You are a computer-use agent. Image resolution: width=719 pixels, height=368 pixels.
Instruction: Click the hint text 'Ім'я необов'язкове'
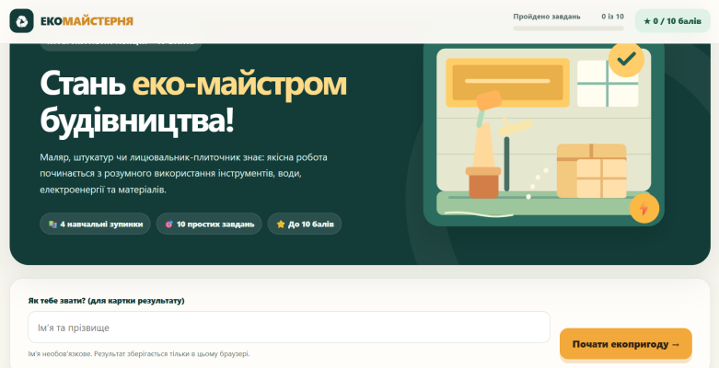click(x=139, y=354)
